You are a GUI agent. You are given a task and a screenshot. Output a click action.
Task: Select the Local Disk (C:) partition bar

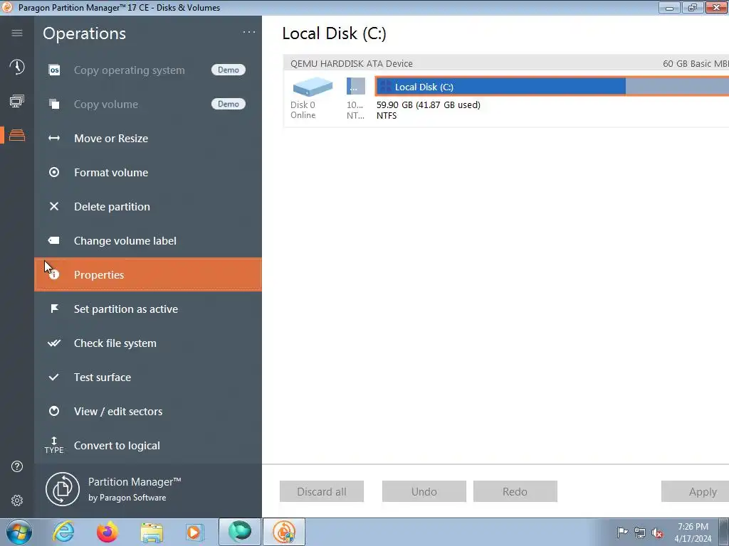pyautogui.click(x=552, y=86)
